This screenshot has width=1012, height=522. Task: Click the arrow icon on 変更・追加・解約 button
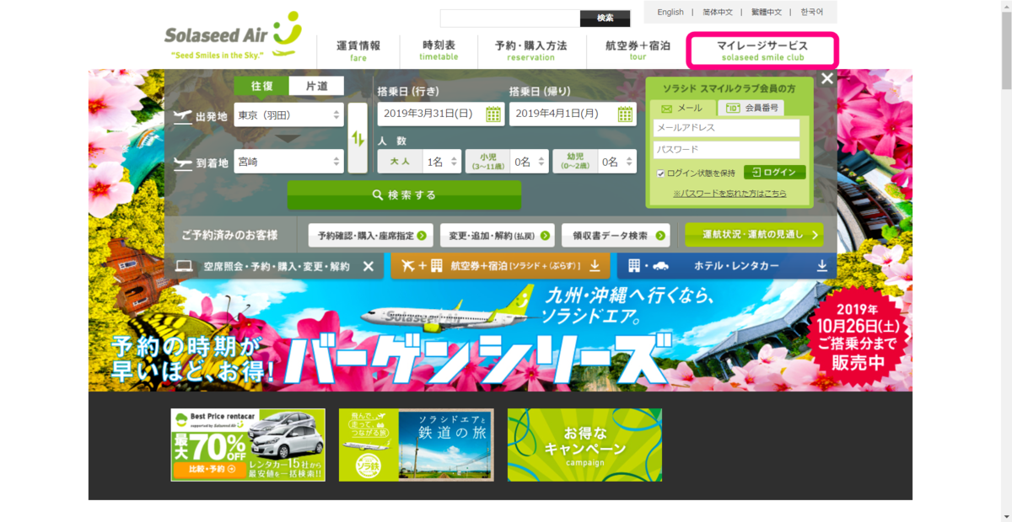[543, 235]
